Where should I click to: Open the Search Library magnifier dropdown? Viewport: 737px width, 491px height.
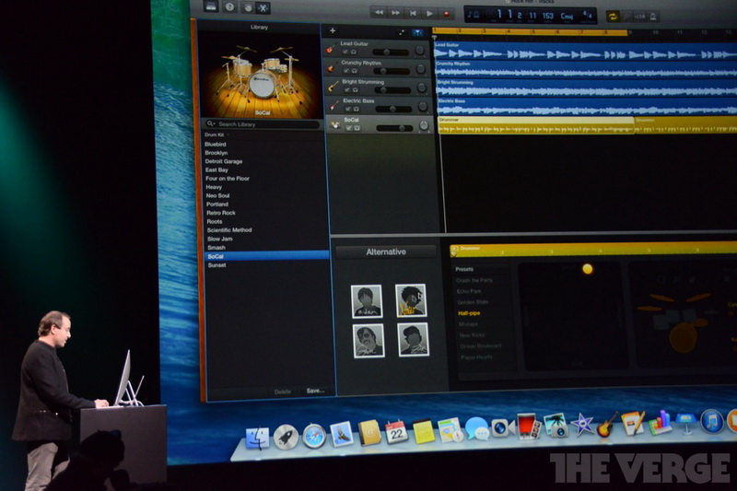pos(211,123)
